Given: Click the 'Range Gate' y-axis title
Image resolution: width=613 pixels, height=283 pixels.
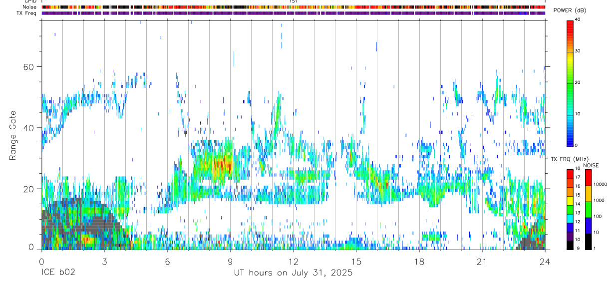Looking at the screenshot, I should 12,134.
